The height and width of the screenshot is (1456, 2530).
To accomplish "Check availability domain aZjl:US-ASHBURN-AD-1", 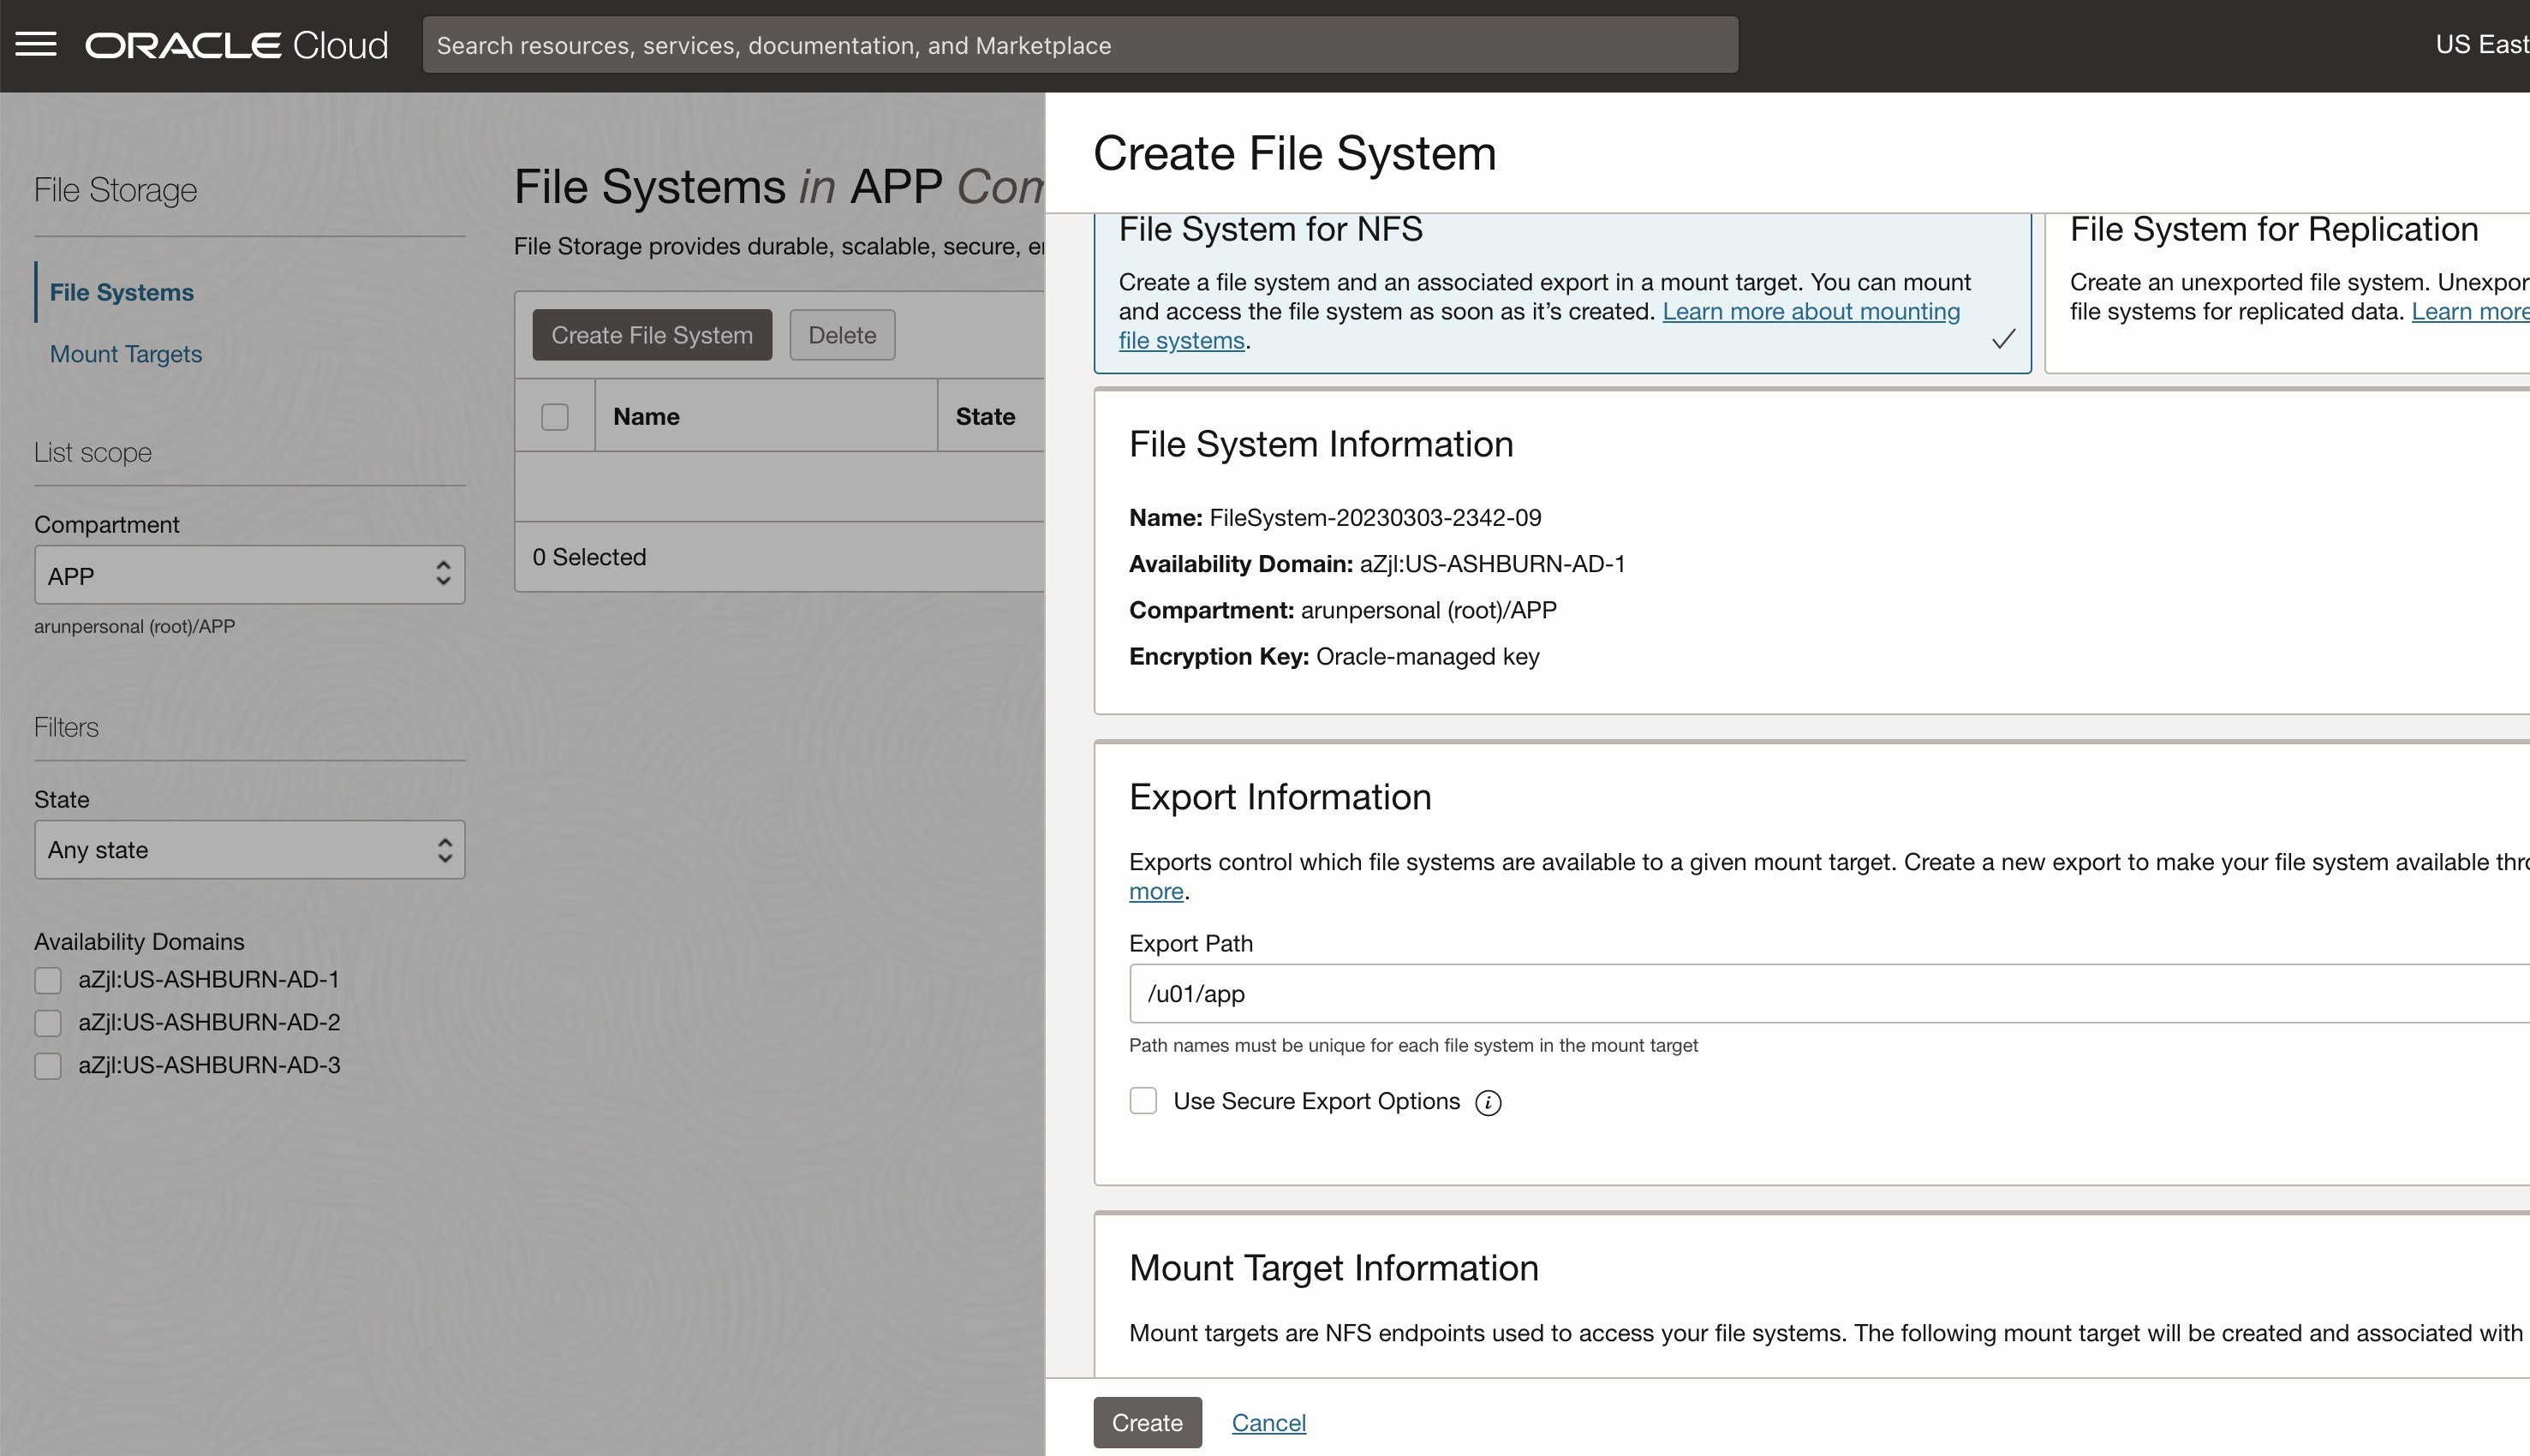I will (x=47, y=980).
